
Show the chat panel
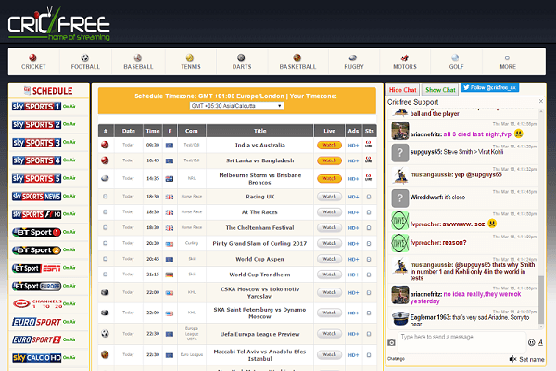[x=440, y=90]
